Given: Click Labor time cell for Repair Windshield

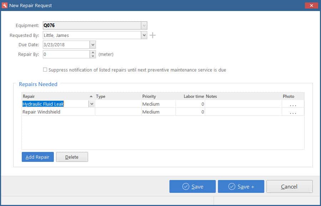Looking at the screenshot, I should 190,112.
